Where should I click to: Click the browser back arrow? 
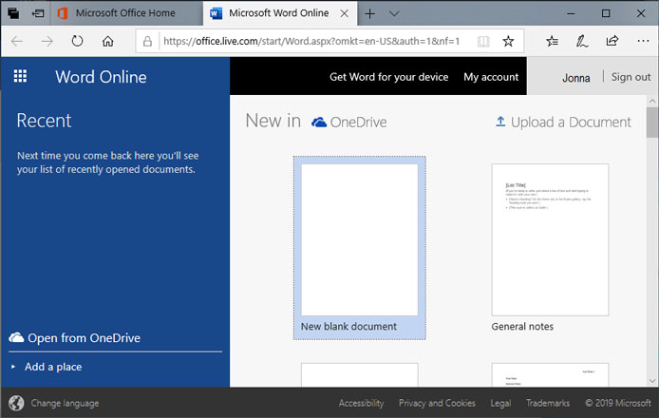point(17,41)
